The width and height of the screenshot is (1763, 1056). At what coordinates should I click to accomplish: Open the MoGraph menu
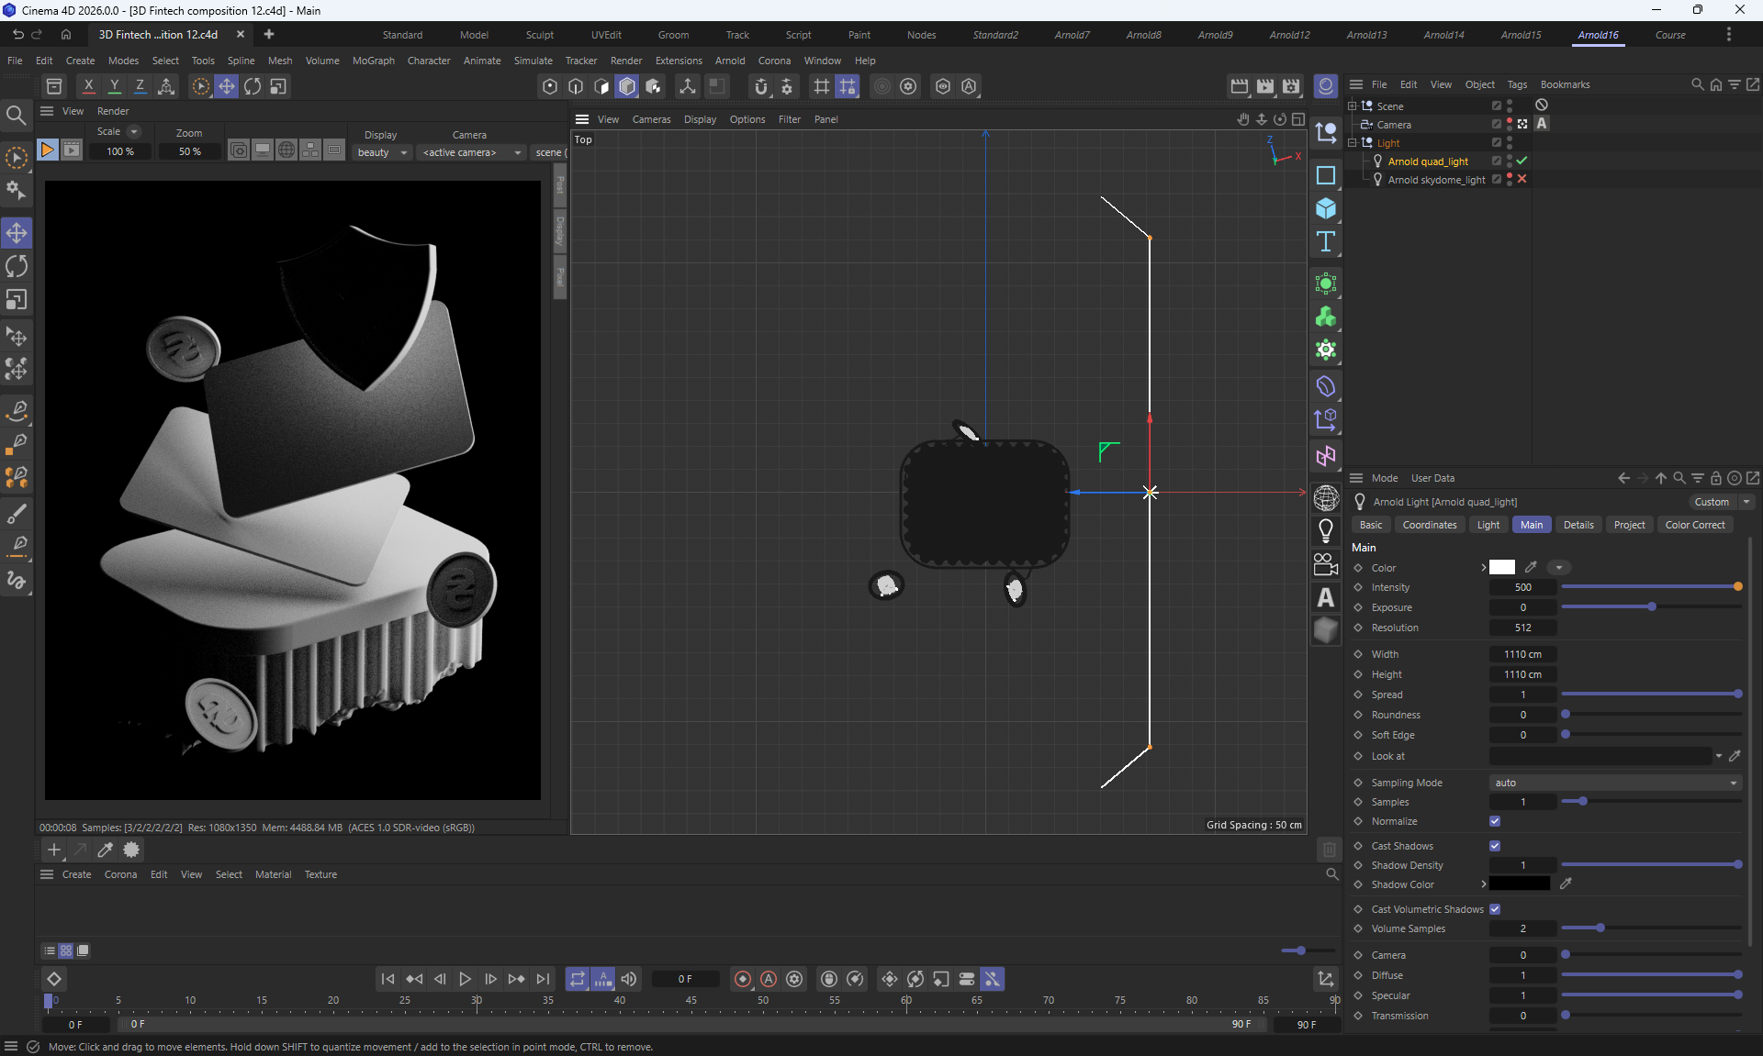click(x=373, y=61)
